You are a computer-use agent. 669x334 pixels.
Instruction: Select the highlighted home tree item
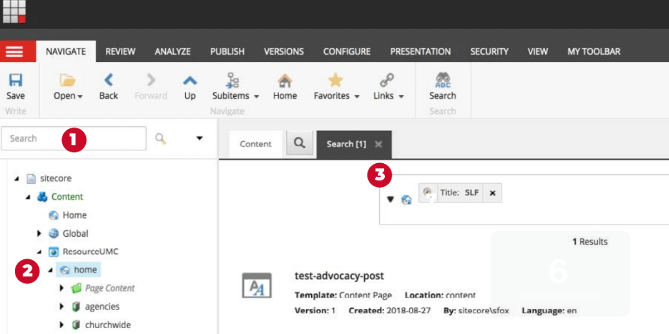[x=85, y=270]
